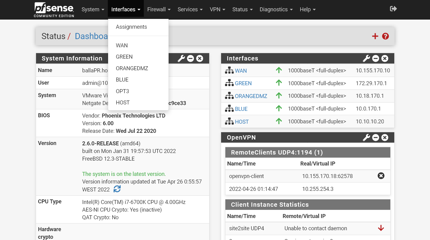Collapse the OpenVPN widget with minus icon
Image resolution: width=430 pixels, height=240 pixels.
(x=376, y=138)
